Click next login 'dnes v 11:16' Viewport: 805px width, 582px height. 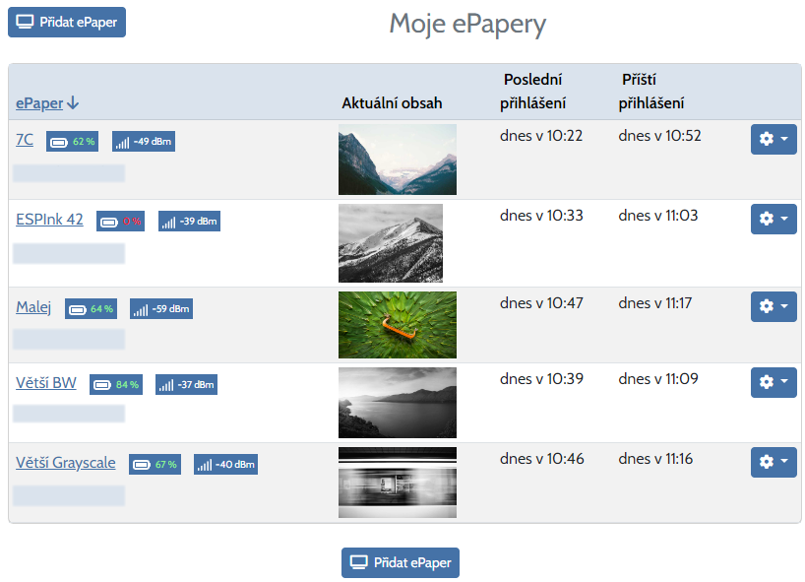tap(655, 459)
